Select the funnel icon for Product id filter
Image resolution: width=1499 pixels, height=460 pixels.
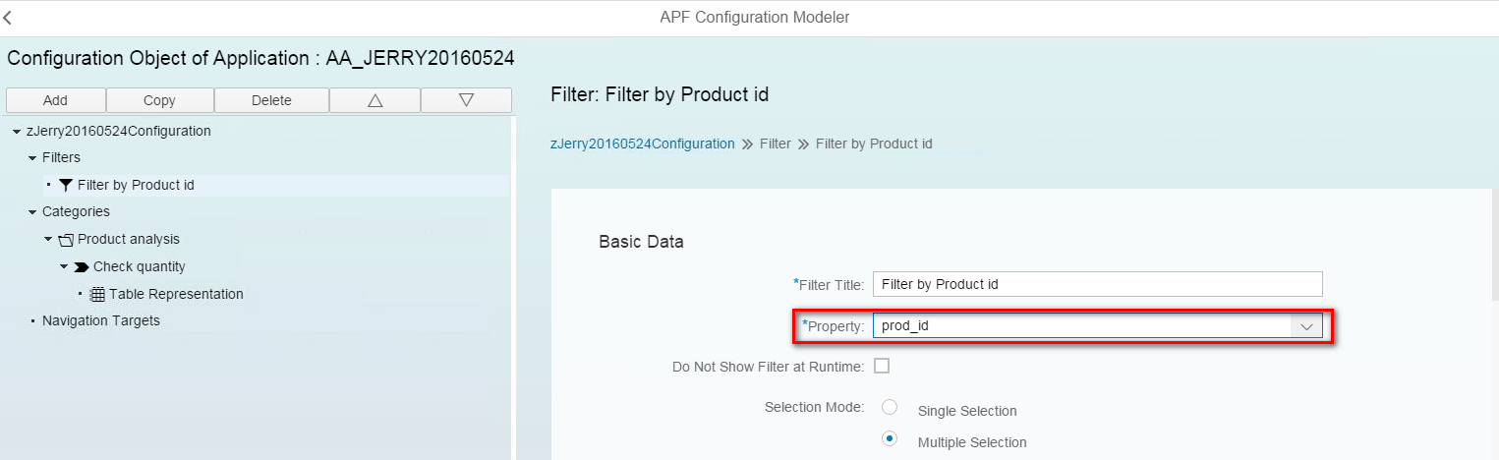tap(66, 185)
